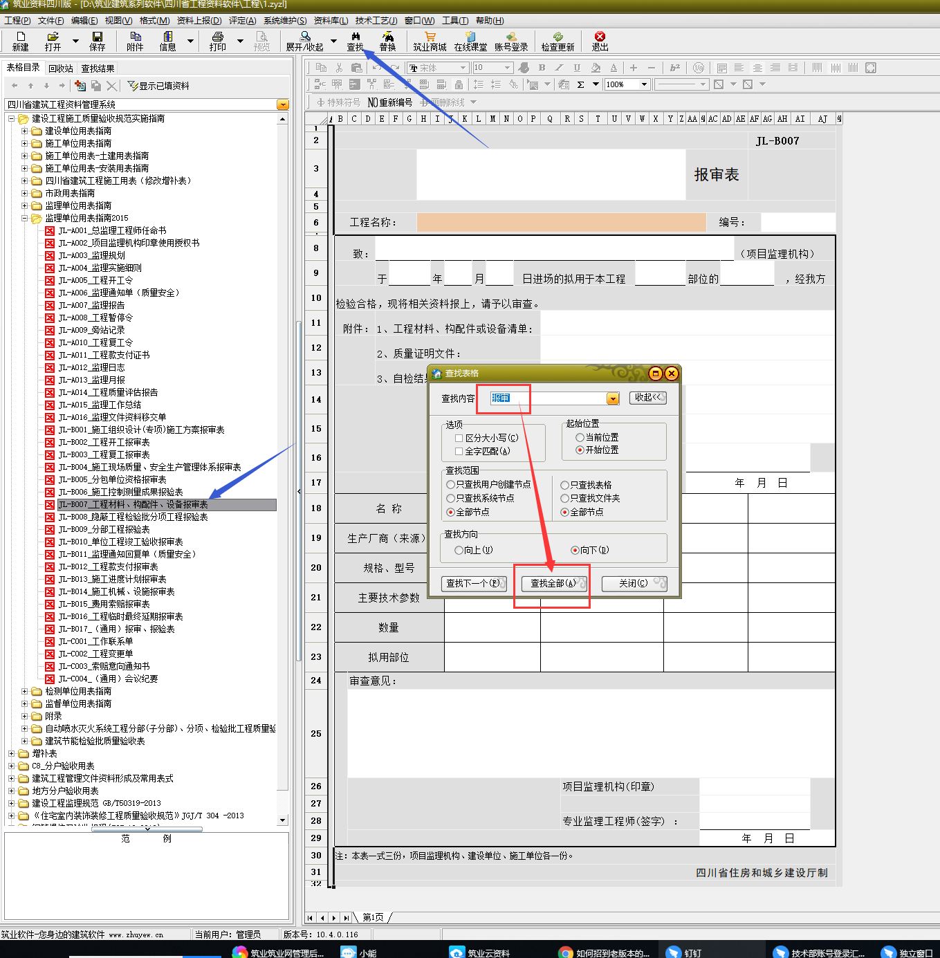Collapse the 监理单位用表指南2015 folder
Screen dimensions: 940x958
(25, 218)
